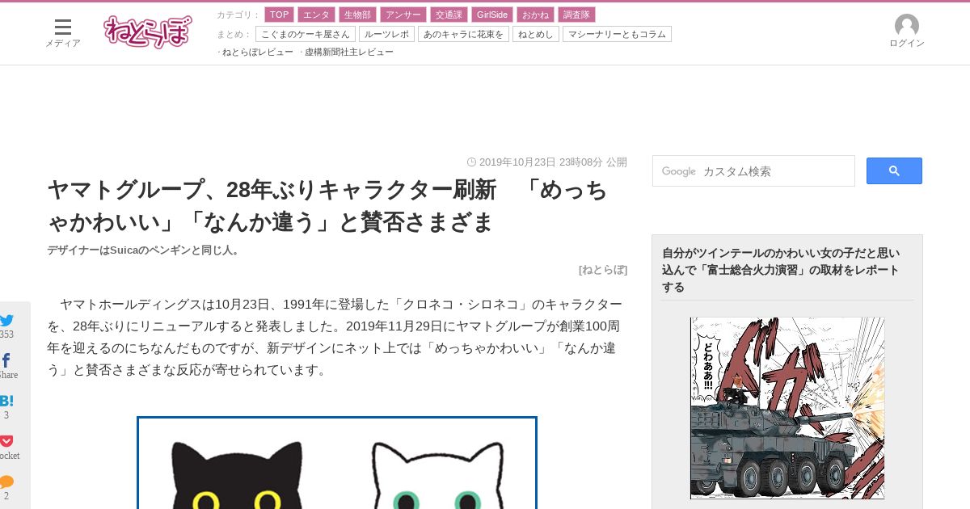970x509 pixels.
Task: Click the tank manga thumbnail
Action: (x=787, y=408)
